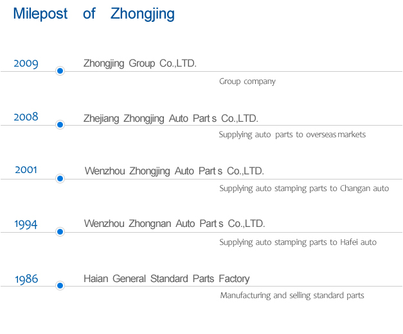Click Haian General Standard Parts Factory title
This screenshot has width=403, height=334.
166,279
